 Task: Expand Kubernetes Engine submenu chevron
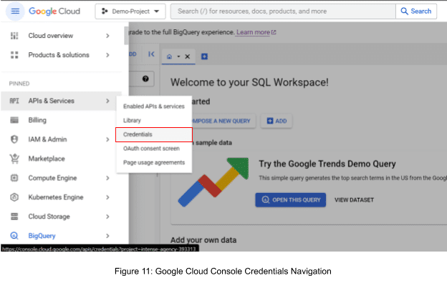click(x=107, y=197)
